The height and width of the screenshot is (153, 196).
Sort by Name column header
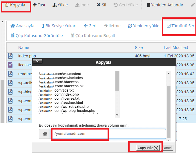(23, 48)
